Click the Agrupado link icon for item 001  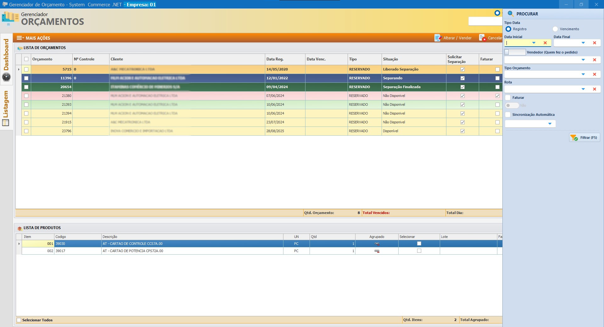pyautogui.click(x=377, y=244)
